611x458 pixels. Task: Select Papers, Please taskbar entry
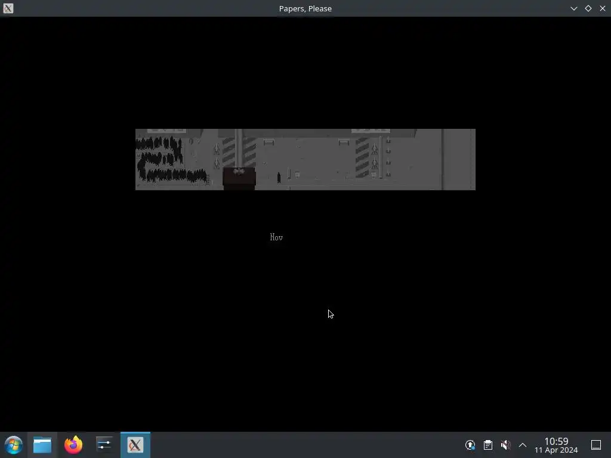(x=135, y=445)
